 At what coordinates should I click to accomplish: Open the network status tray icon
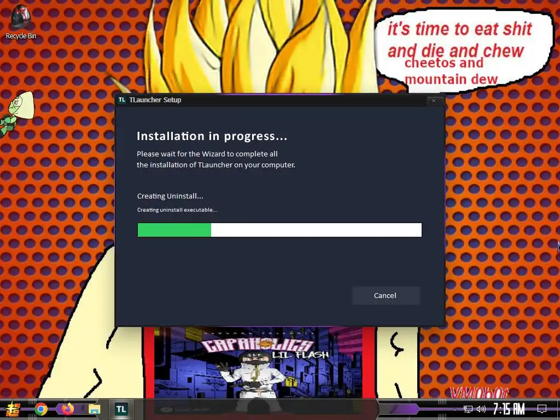pos(468,409)
